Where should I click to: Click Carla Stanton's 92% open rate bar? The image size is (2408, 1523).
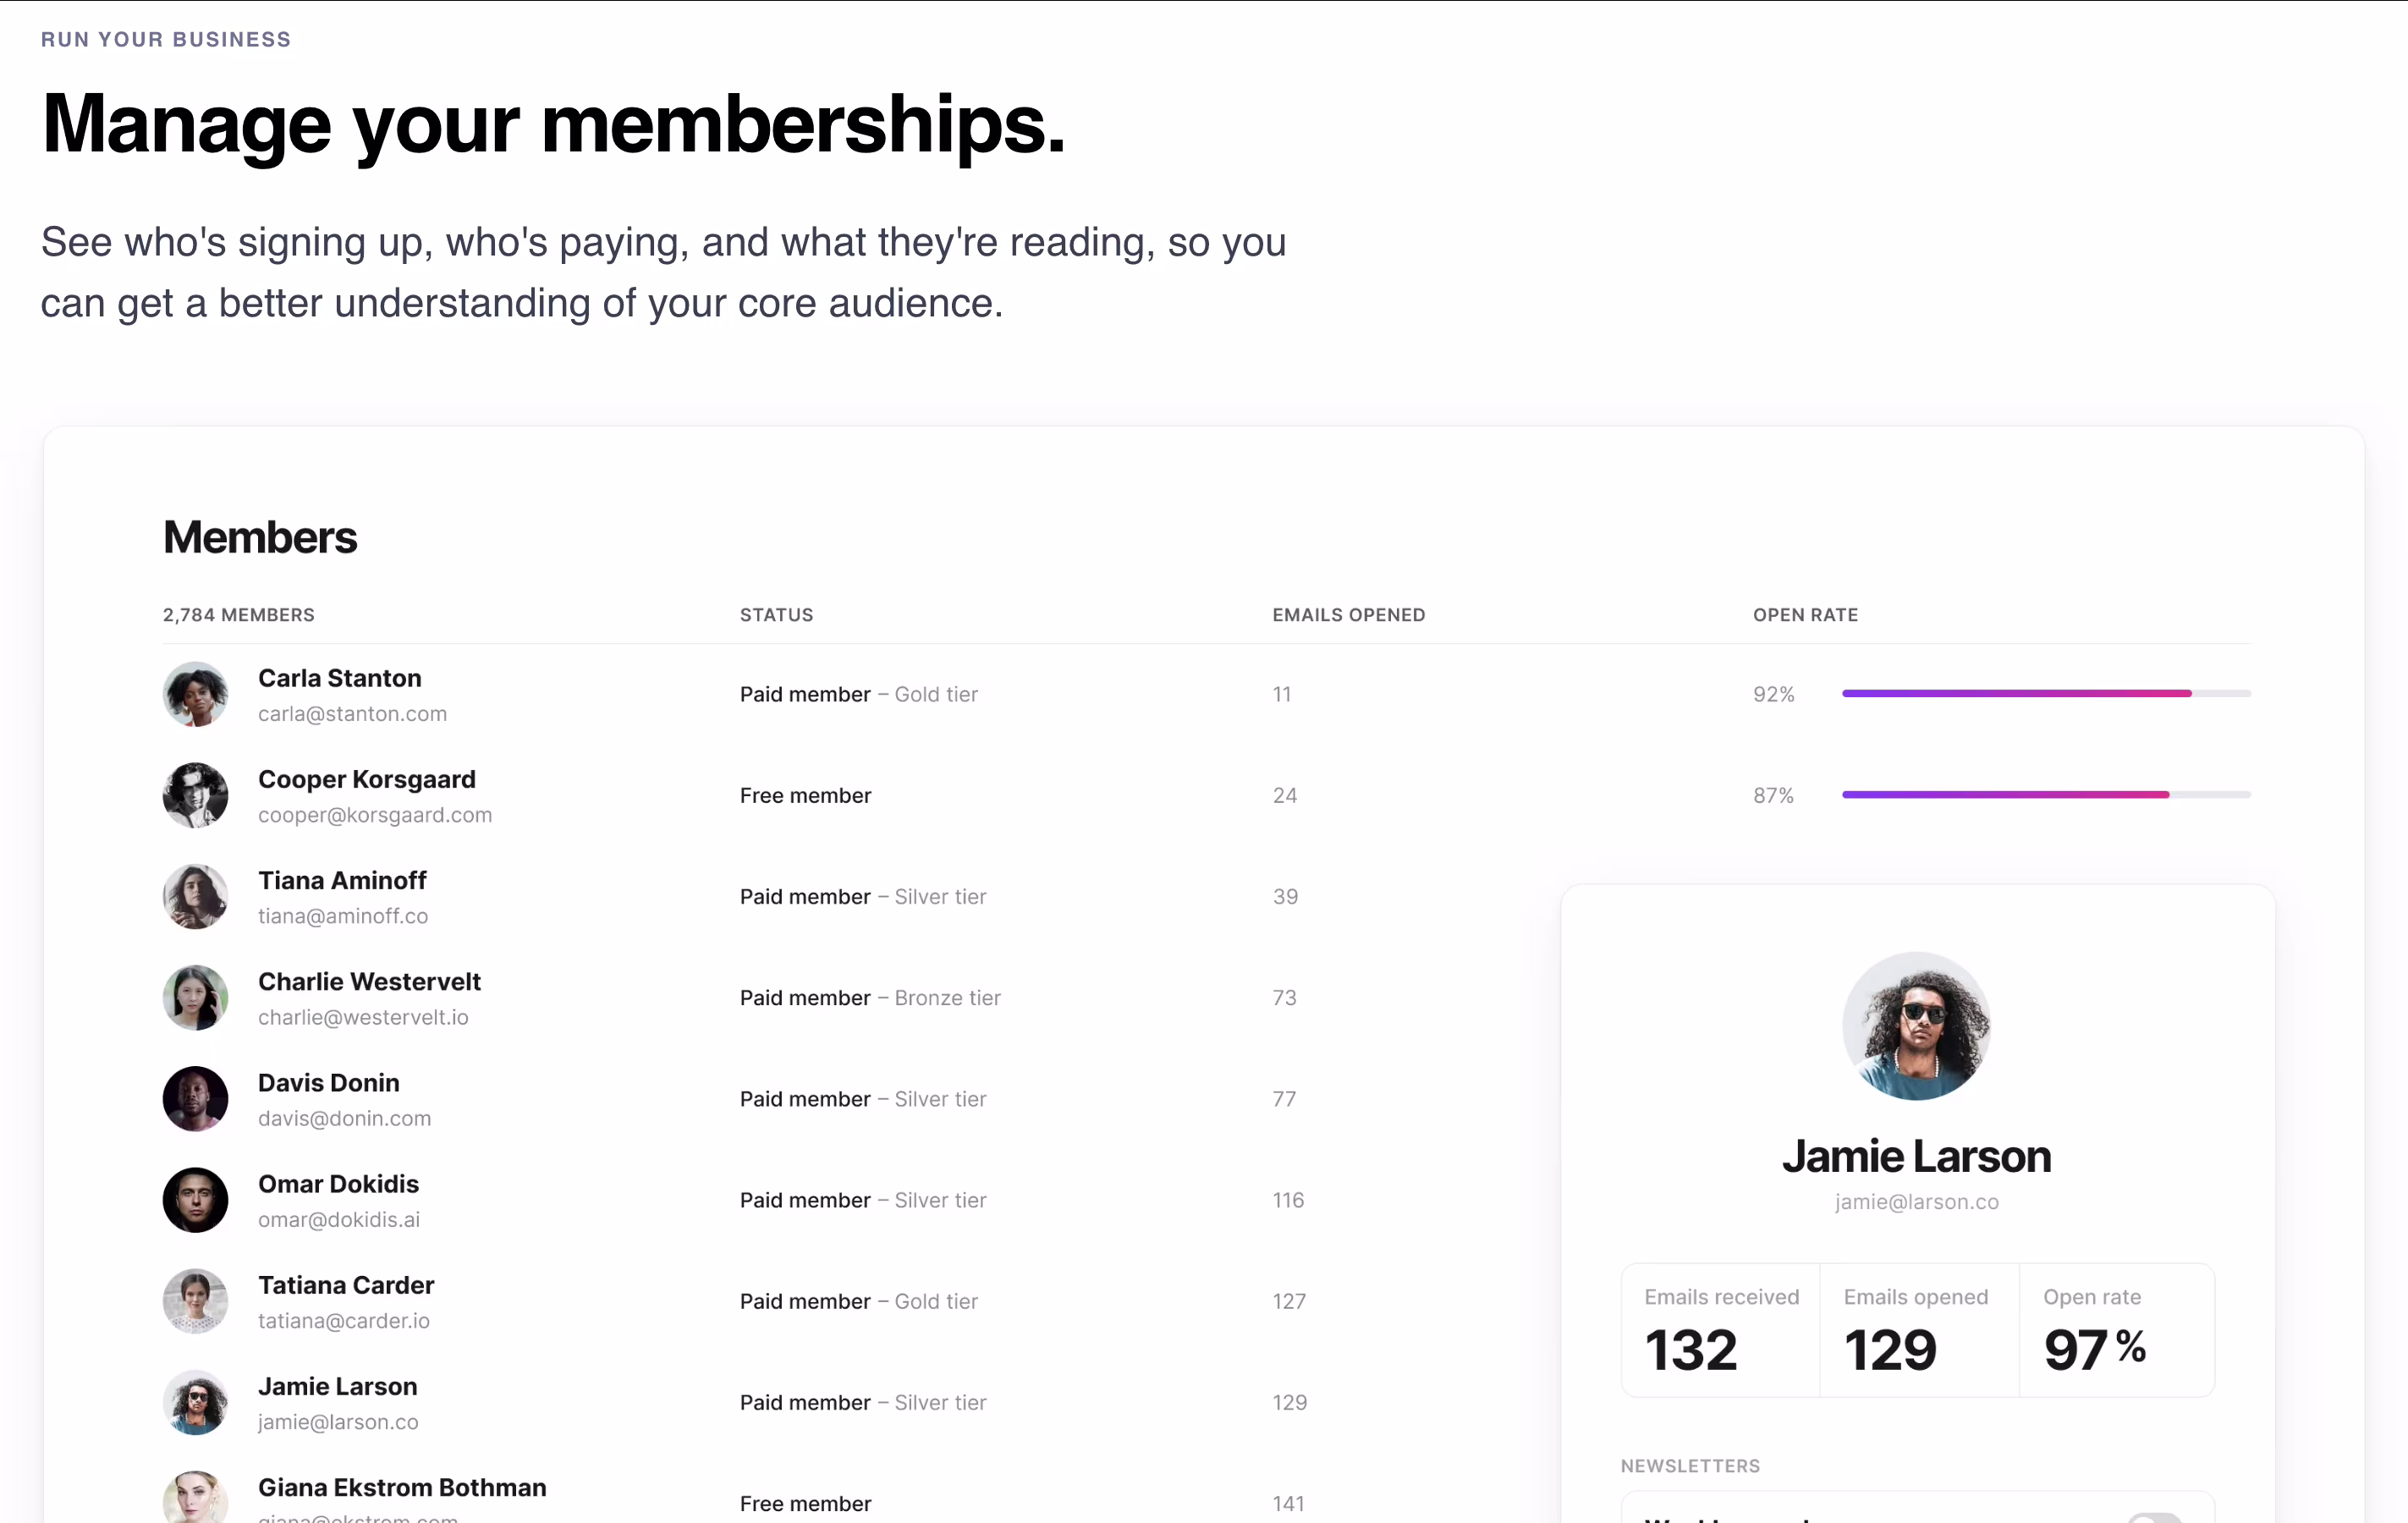click(2046, 693)
